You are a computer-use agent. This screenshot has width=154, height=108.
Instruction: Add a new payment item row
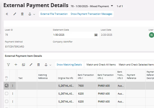point(16,65)
